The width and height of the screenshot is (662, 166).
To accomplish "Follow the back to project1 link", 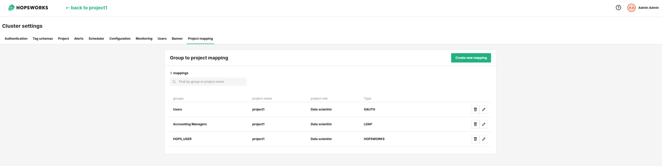I will click(87, 8).
